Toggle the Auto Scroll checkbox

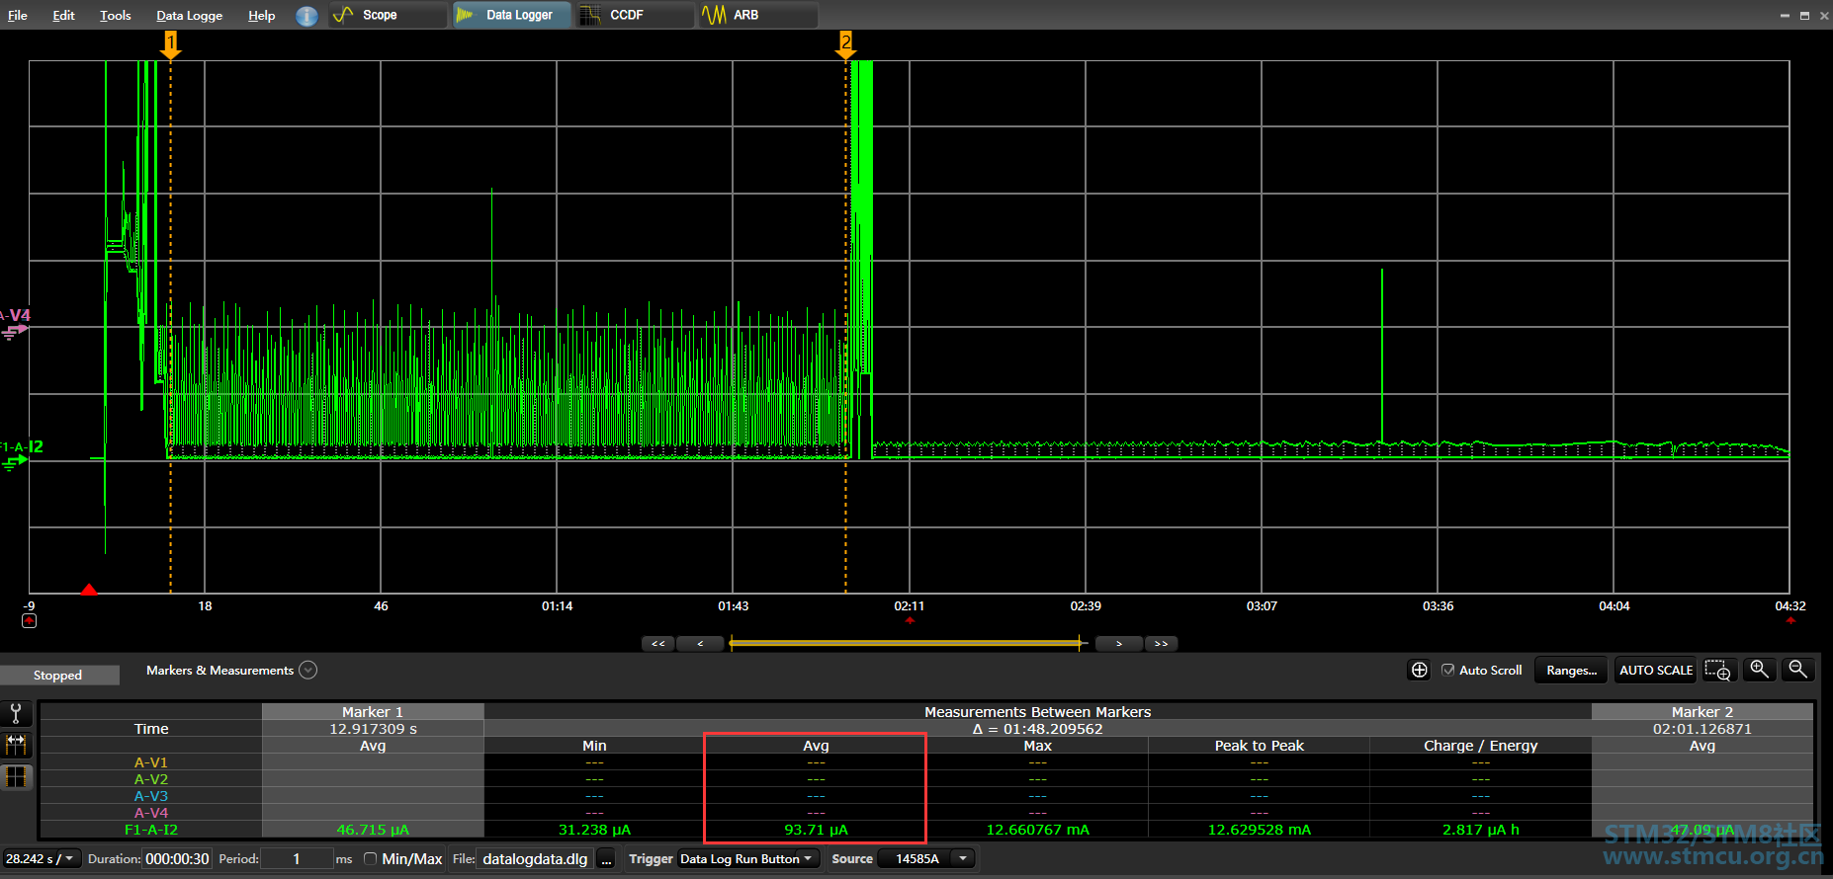point(1447,670)
